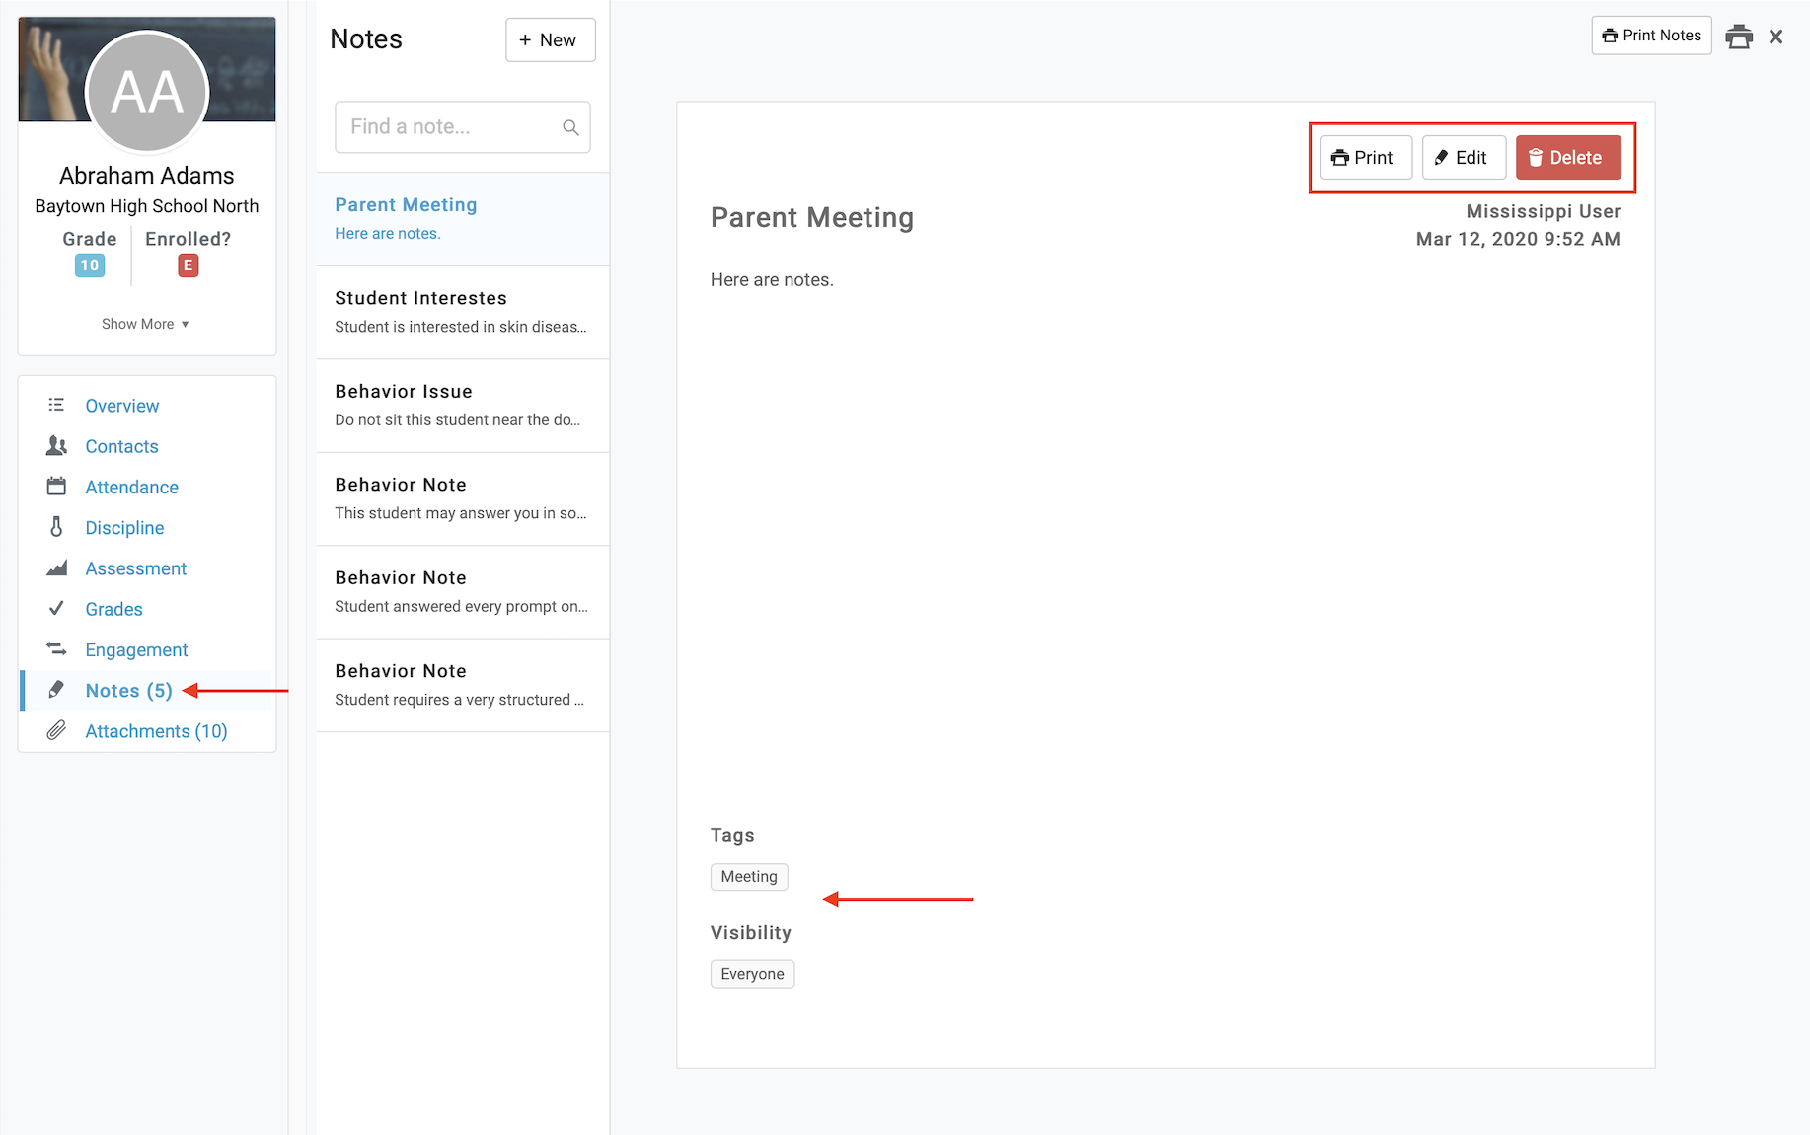Click the Overview list icon
The width and height of the screenshot is (1810, 1135).
[56, 405]
